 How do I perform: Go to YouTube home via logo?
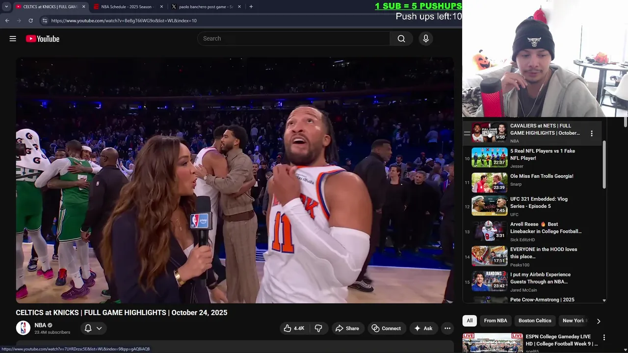click(x=43, y=39)
